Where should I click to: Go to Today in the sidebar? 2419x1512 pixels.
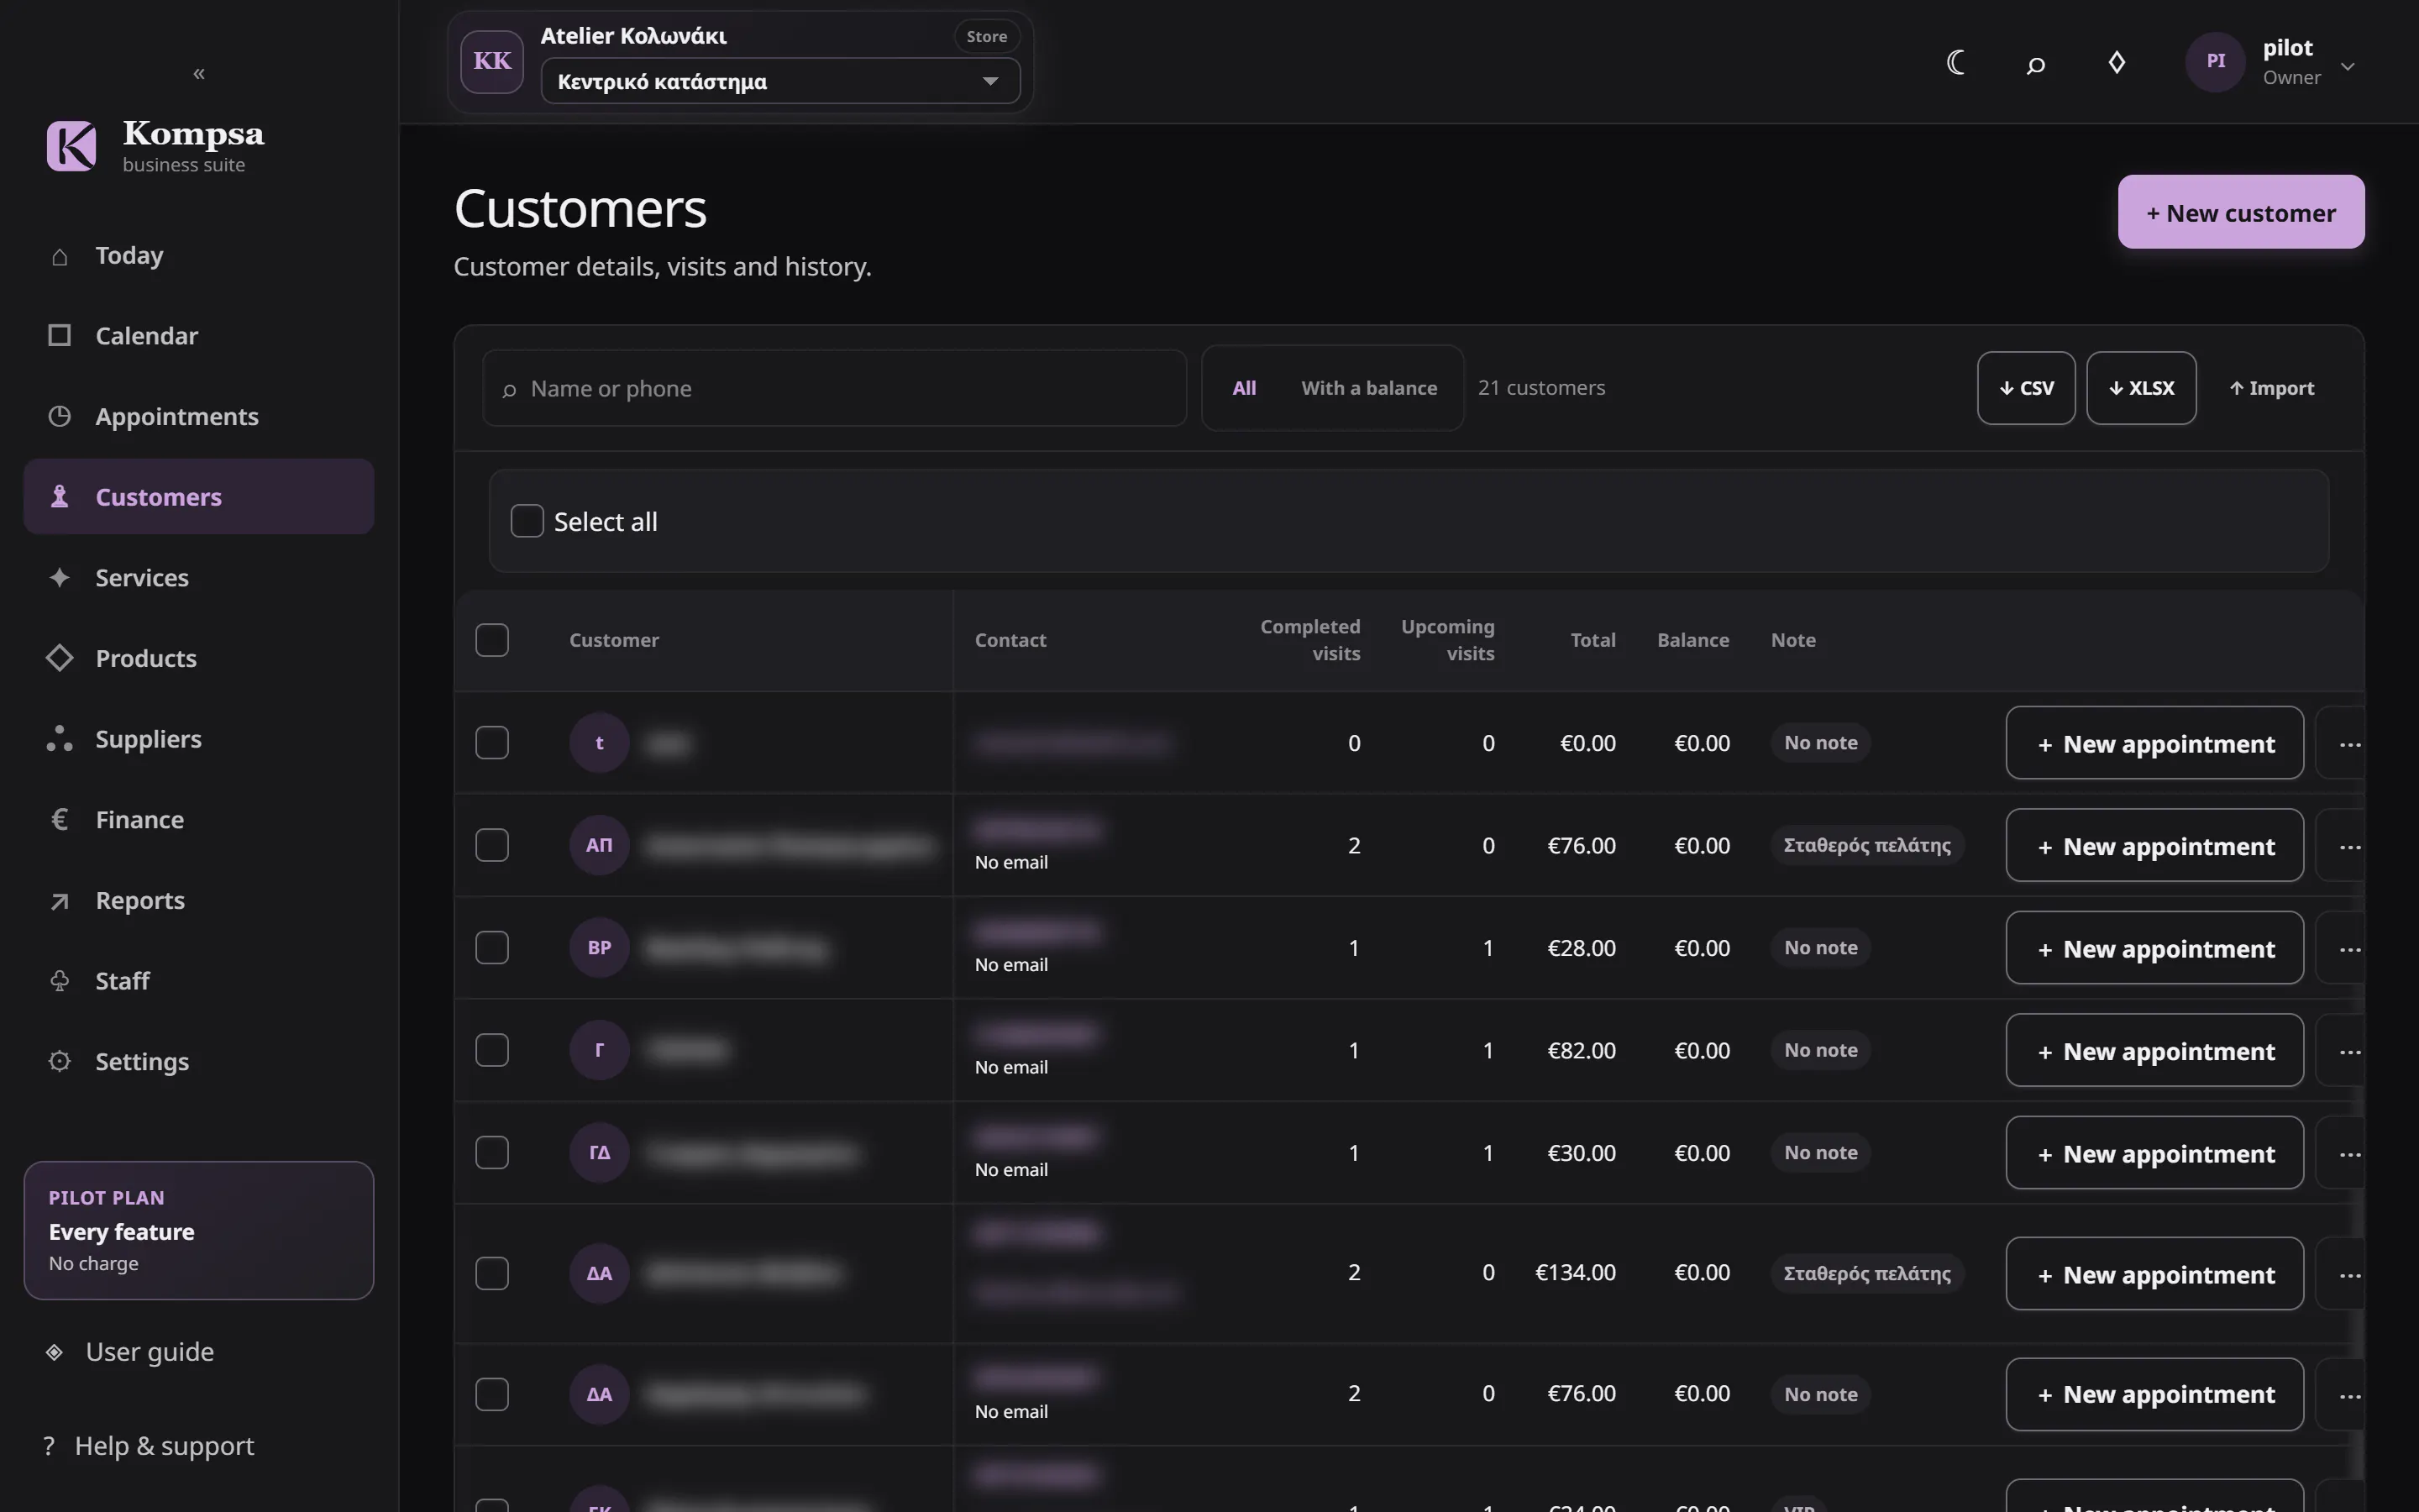pos(198,256)
